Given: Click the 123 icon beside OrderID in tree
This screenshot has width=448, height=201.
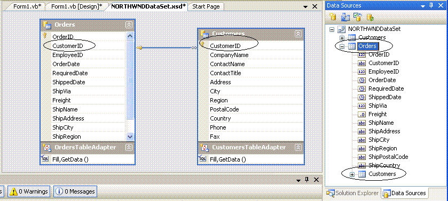Looking at the screenshot, I should [361, 54].
